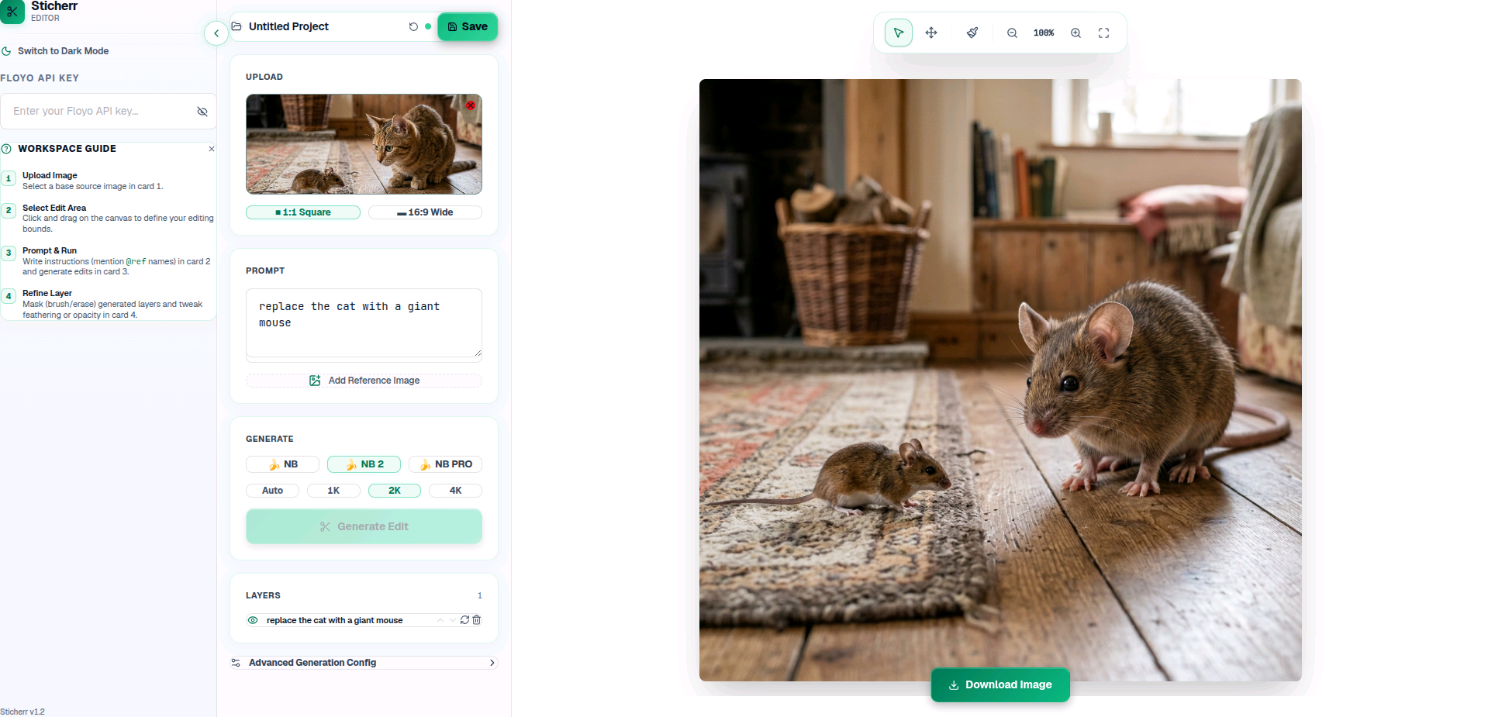Collapse the left sidebar panel
Screen dimensions: 1488x717
(x=216, y=33)
